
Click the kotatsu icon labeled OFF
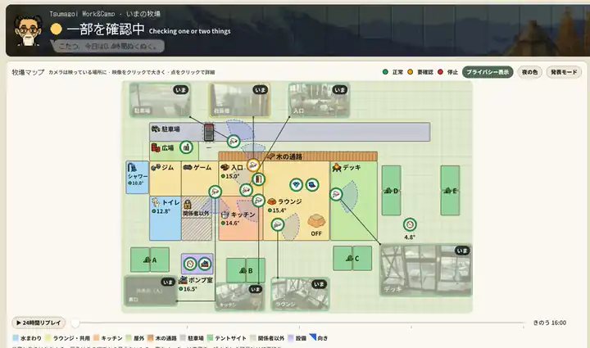coord(316,221)
